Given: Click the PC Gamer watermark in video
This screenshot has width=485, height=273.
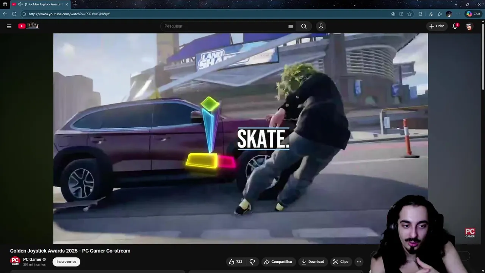Looking at the screenshot, I should click(470, 233).
